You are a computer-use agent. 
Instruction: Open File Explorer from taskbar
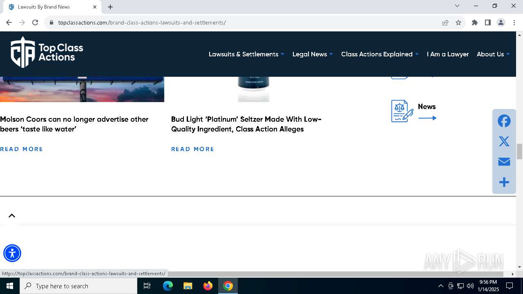point(188,286)
